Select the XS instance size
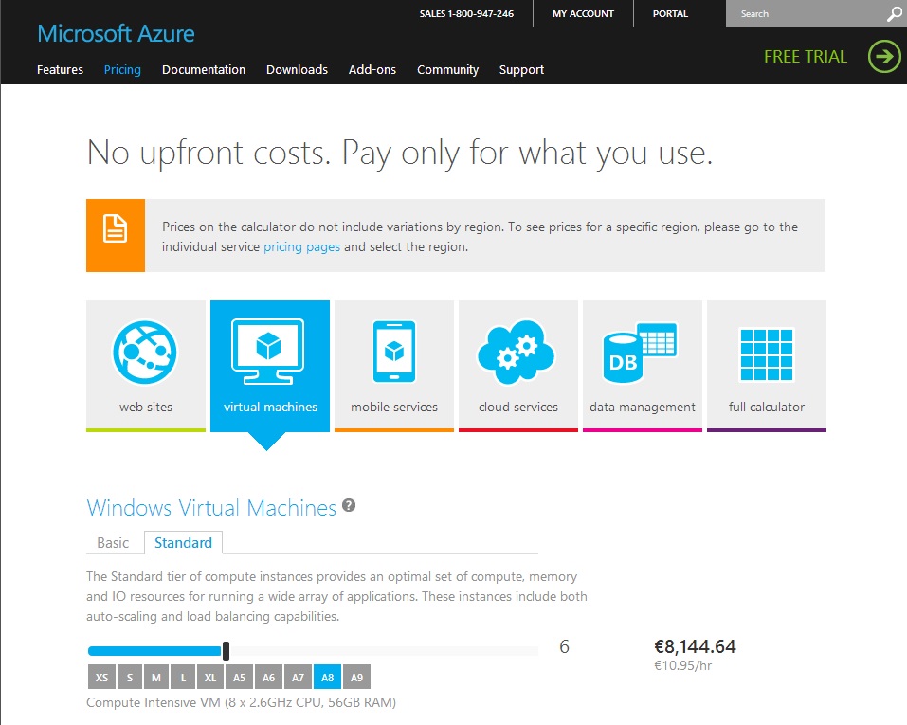Viewport: 907px width, 725px height. (101, 677)
